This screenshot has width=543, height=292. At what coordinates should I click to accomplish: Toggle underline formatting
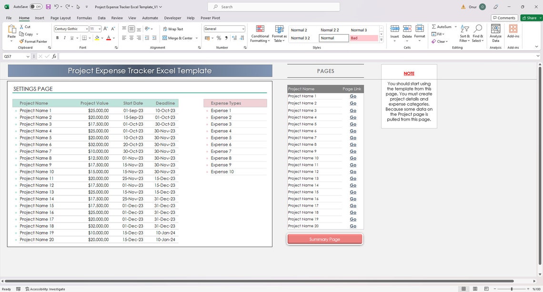(71, 38)
